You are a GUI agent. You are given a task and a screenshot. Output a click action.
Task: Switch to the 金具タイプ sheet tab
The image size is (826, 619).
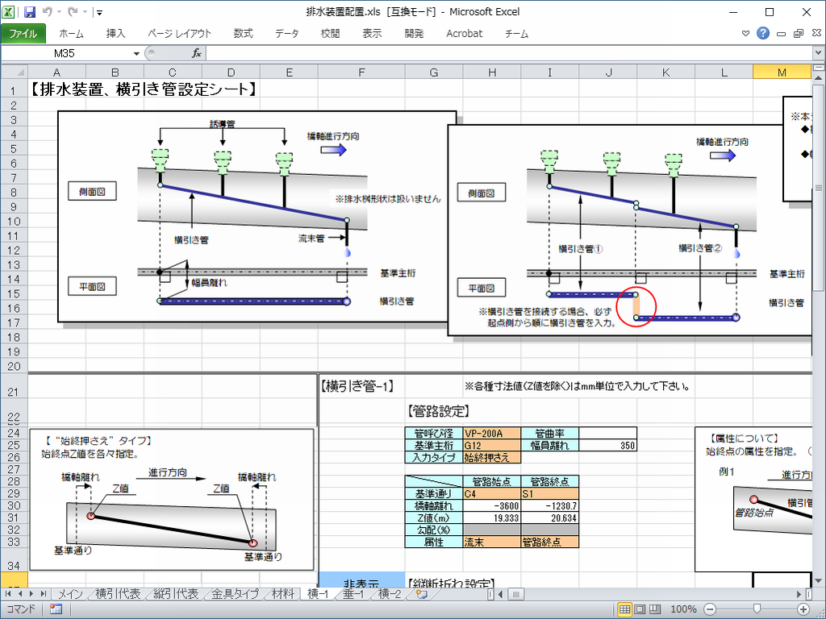click(236, 594)
